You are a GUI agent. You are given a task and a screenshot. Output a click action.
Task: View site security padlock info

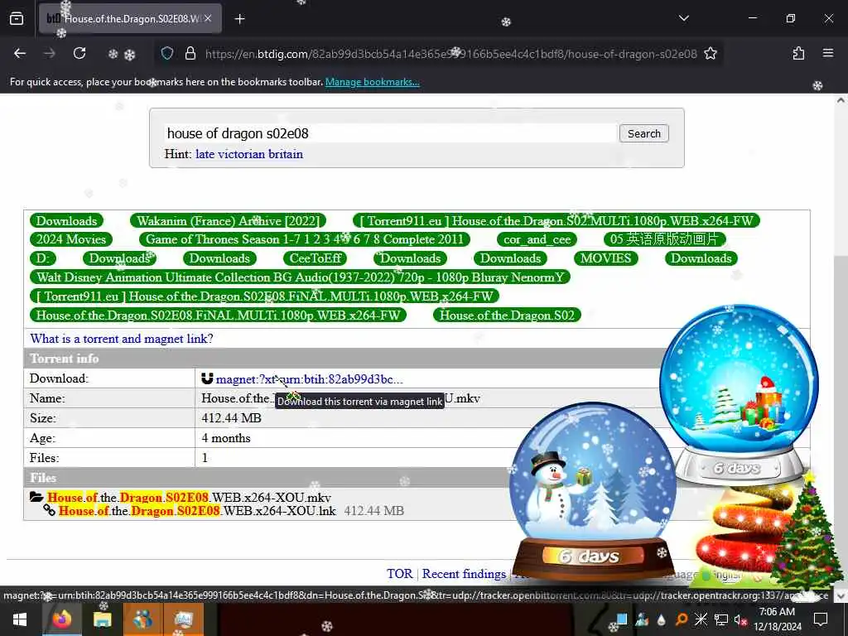[x=190, y=53]
